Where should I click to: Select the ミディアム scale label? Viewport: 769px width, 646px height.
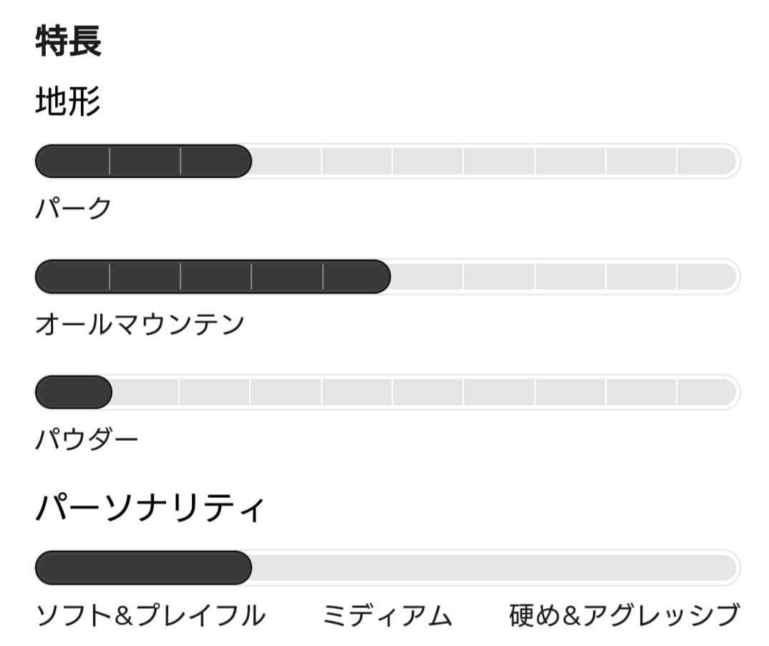387,615
